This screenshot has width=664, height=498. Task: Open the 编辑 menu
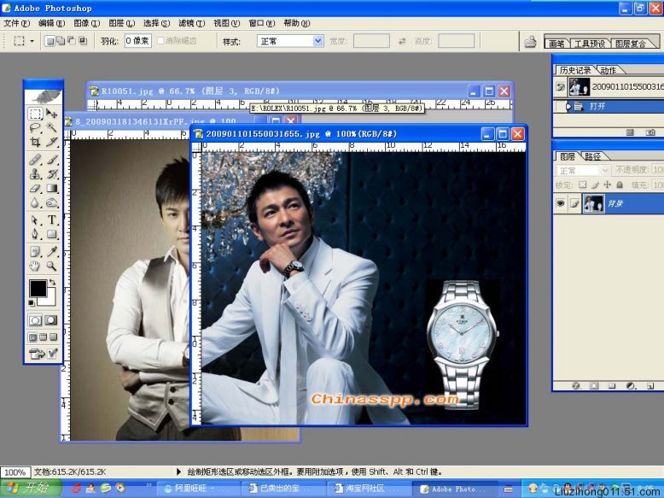(52, 23)
